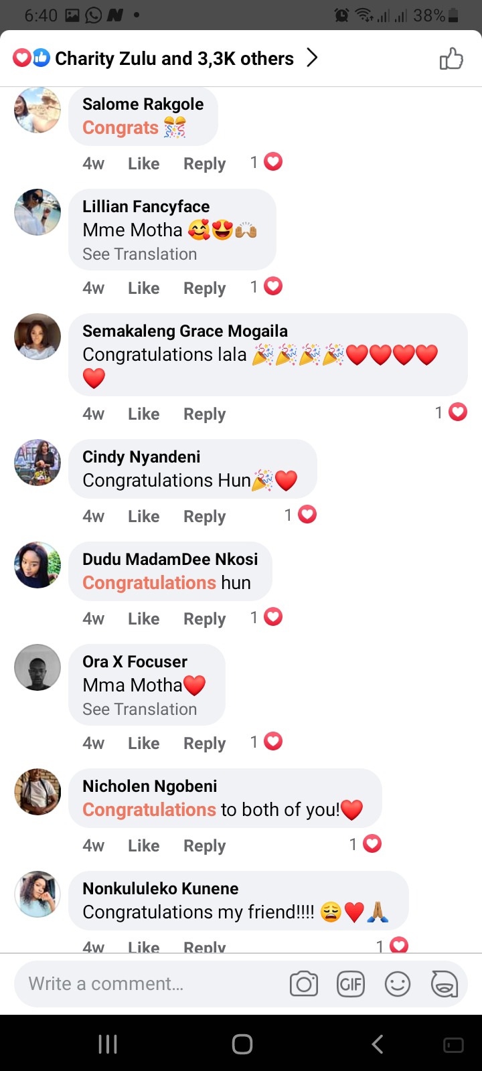Tap Android home navigation button
Image resolution: width=482 pixels, height=1071 pixels.
(x=242, y=1044)
